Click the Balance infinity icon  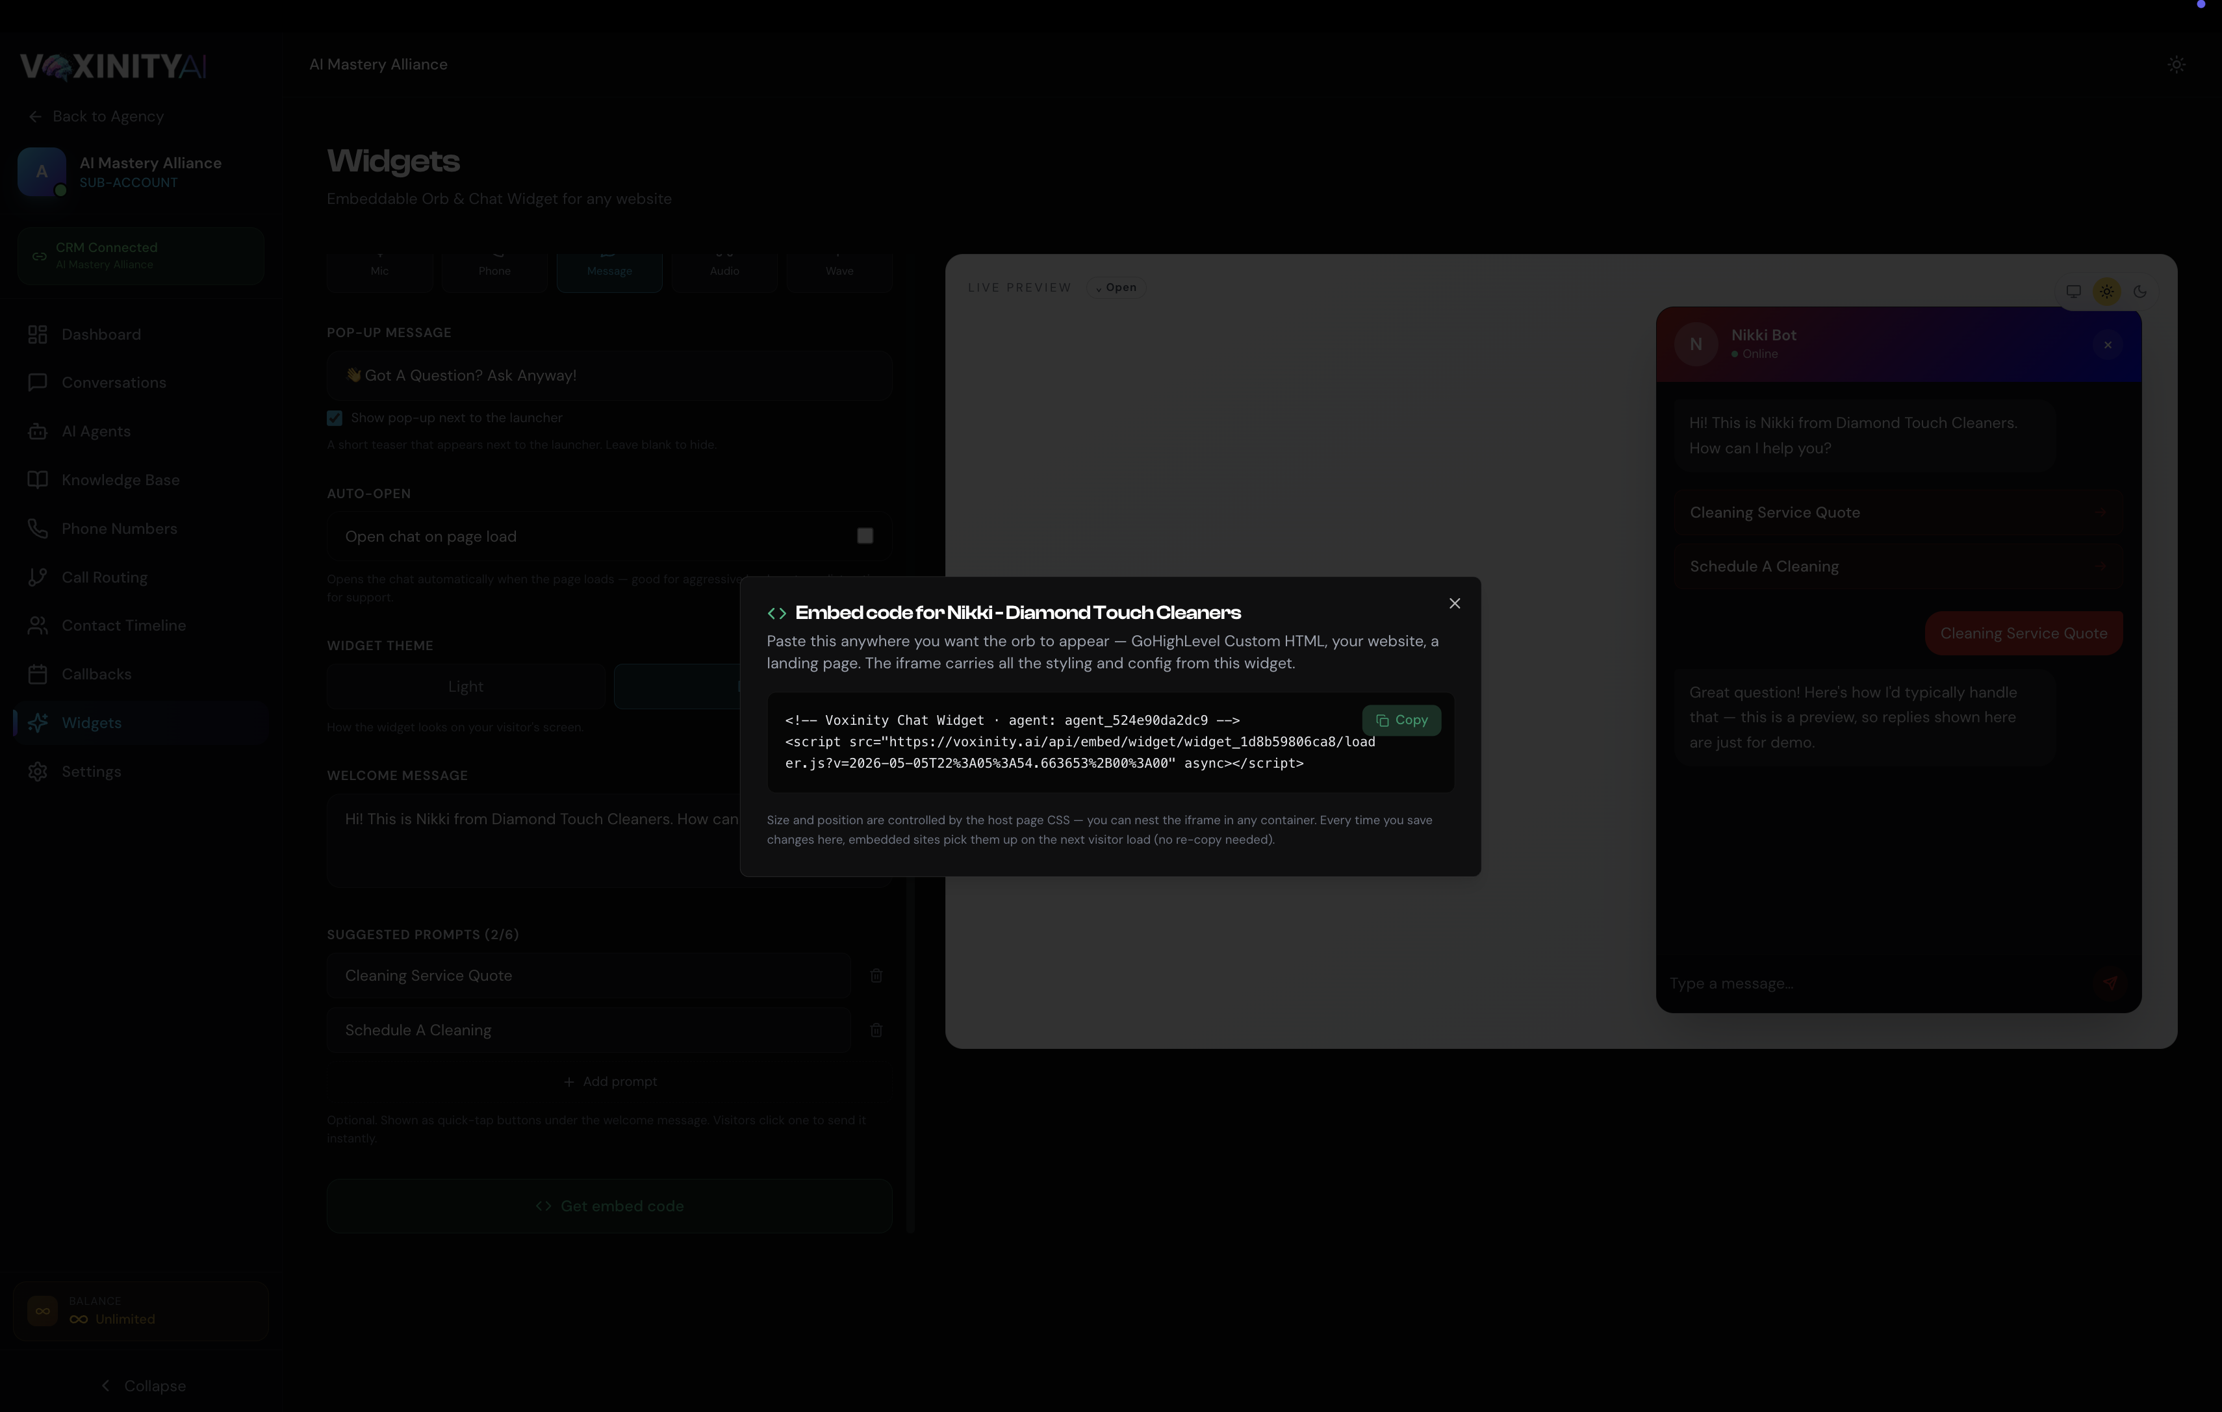42,1311
